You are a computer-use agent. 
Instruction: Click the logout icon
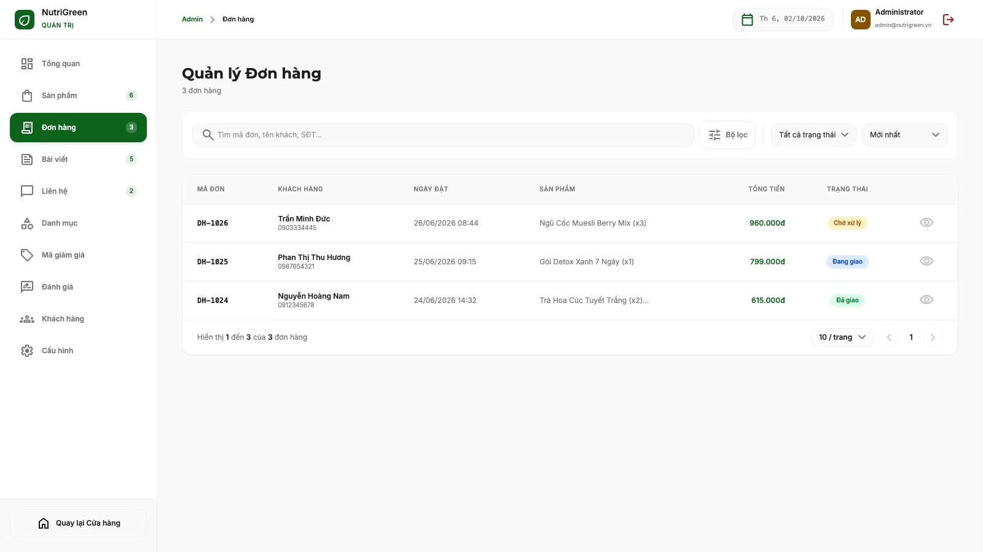pos(949,20)
